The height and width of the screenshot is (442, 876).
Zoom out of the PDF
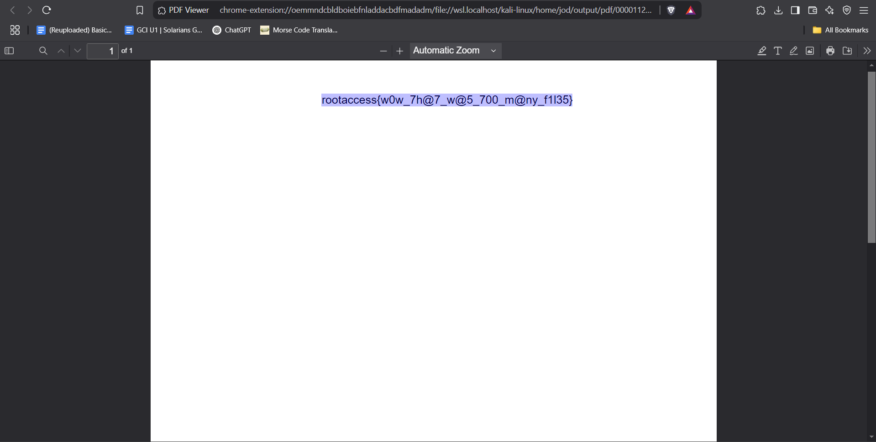pyautogui.click(x=383, y=51)
